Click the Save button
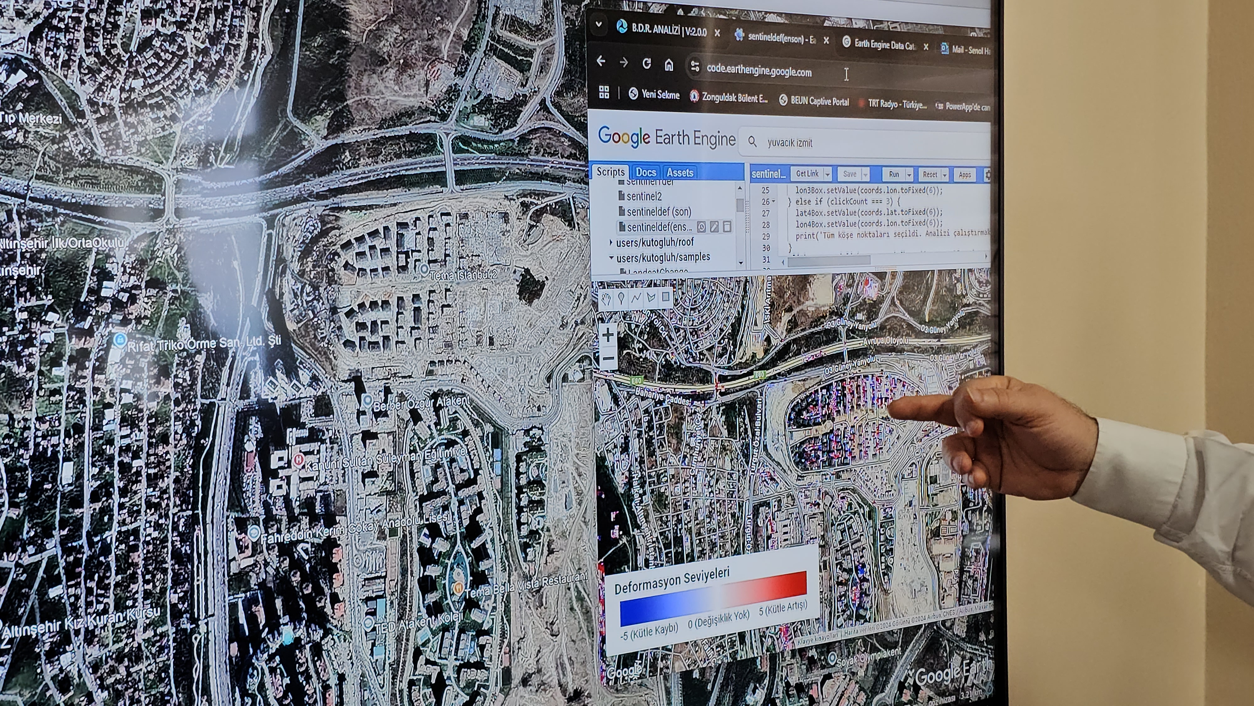Screen dimensions: 1254x706 (x=850, y=174)
